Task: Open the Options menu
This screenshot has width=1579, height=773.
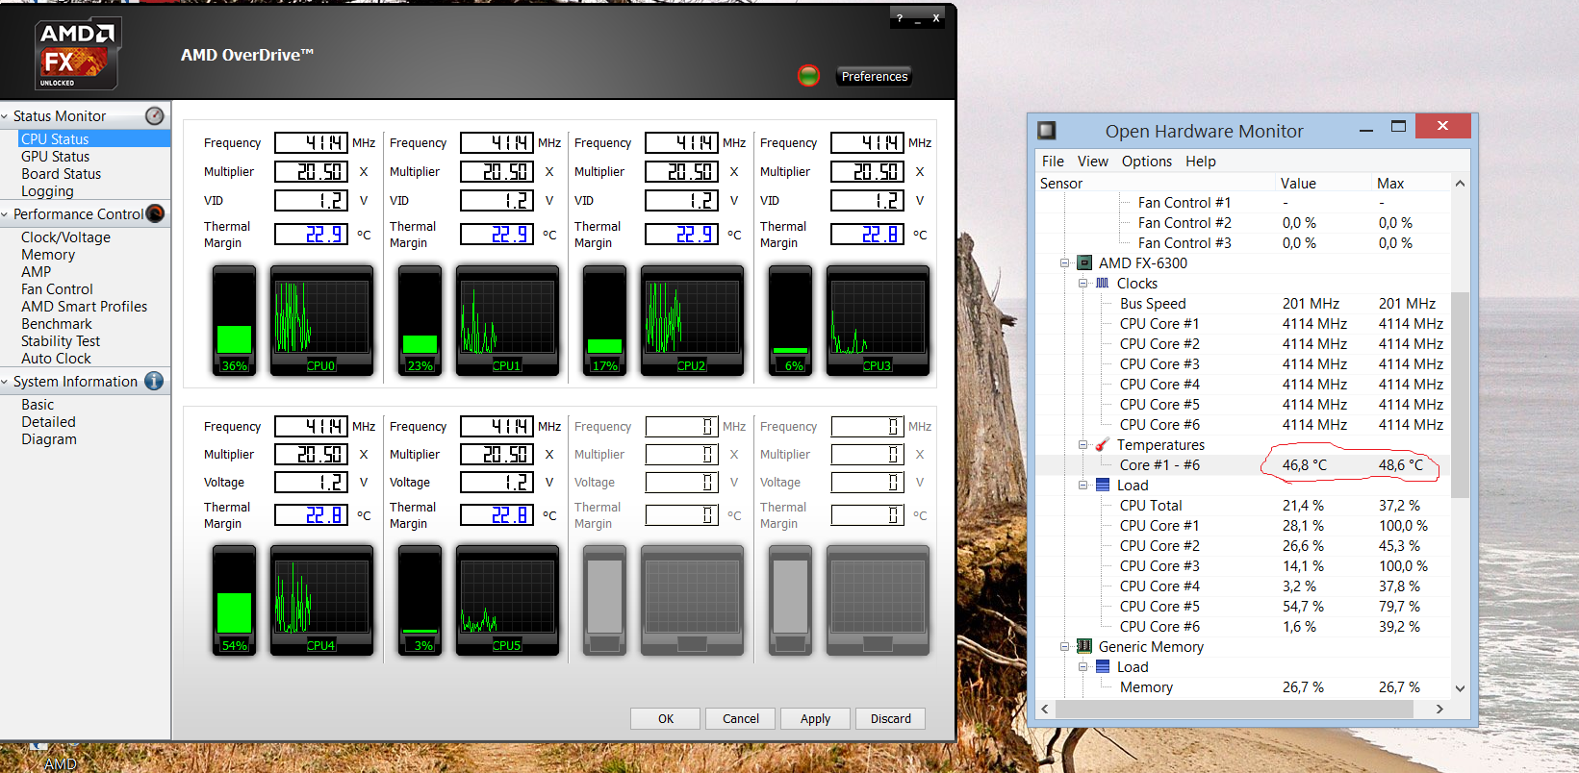Action: coord(1146,162)
